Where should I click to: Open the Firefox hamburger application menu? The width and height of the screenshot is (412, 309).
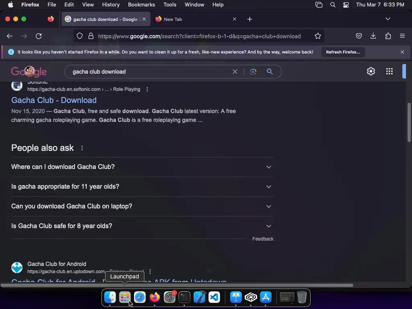click(402, 36)
